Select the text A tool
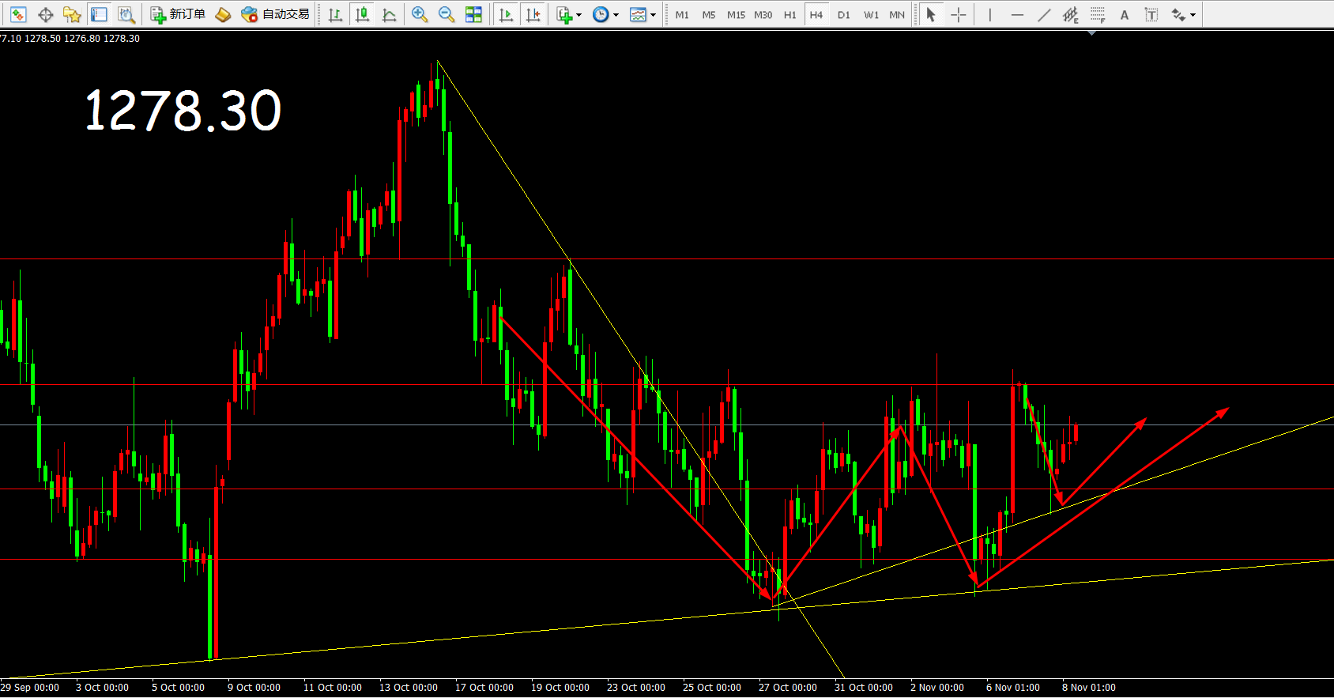 1125,14
